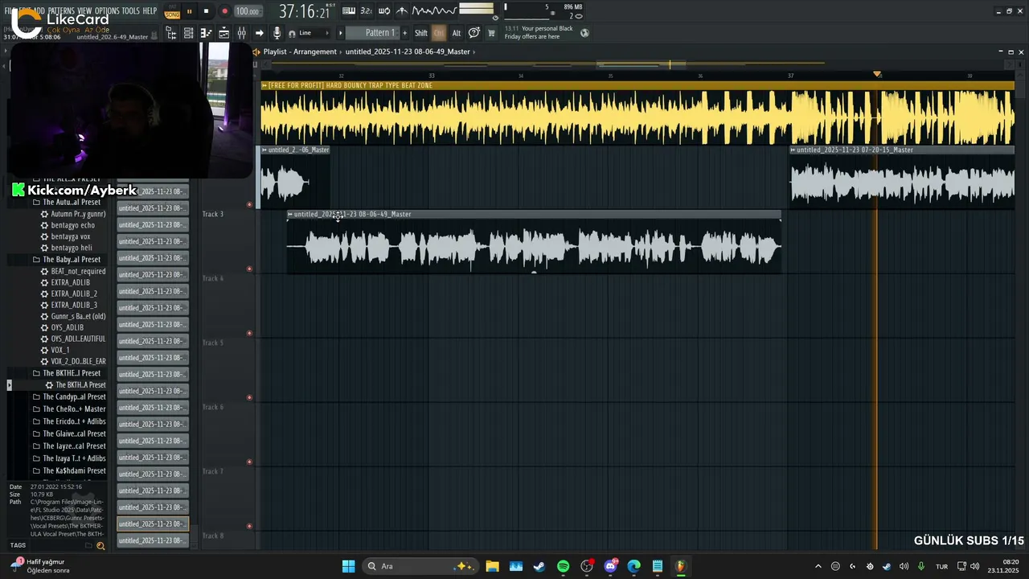Mute Track 7 using its dot switch
Image resolution: width=1029 pixels, height=579 pixels.
249,526
